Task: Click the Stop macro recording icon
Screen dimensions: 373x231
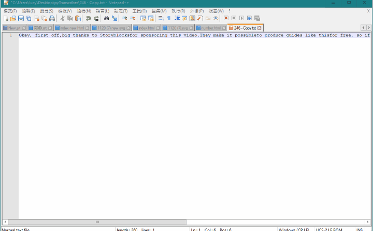Action: click(x=234, y=18)
